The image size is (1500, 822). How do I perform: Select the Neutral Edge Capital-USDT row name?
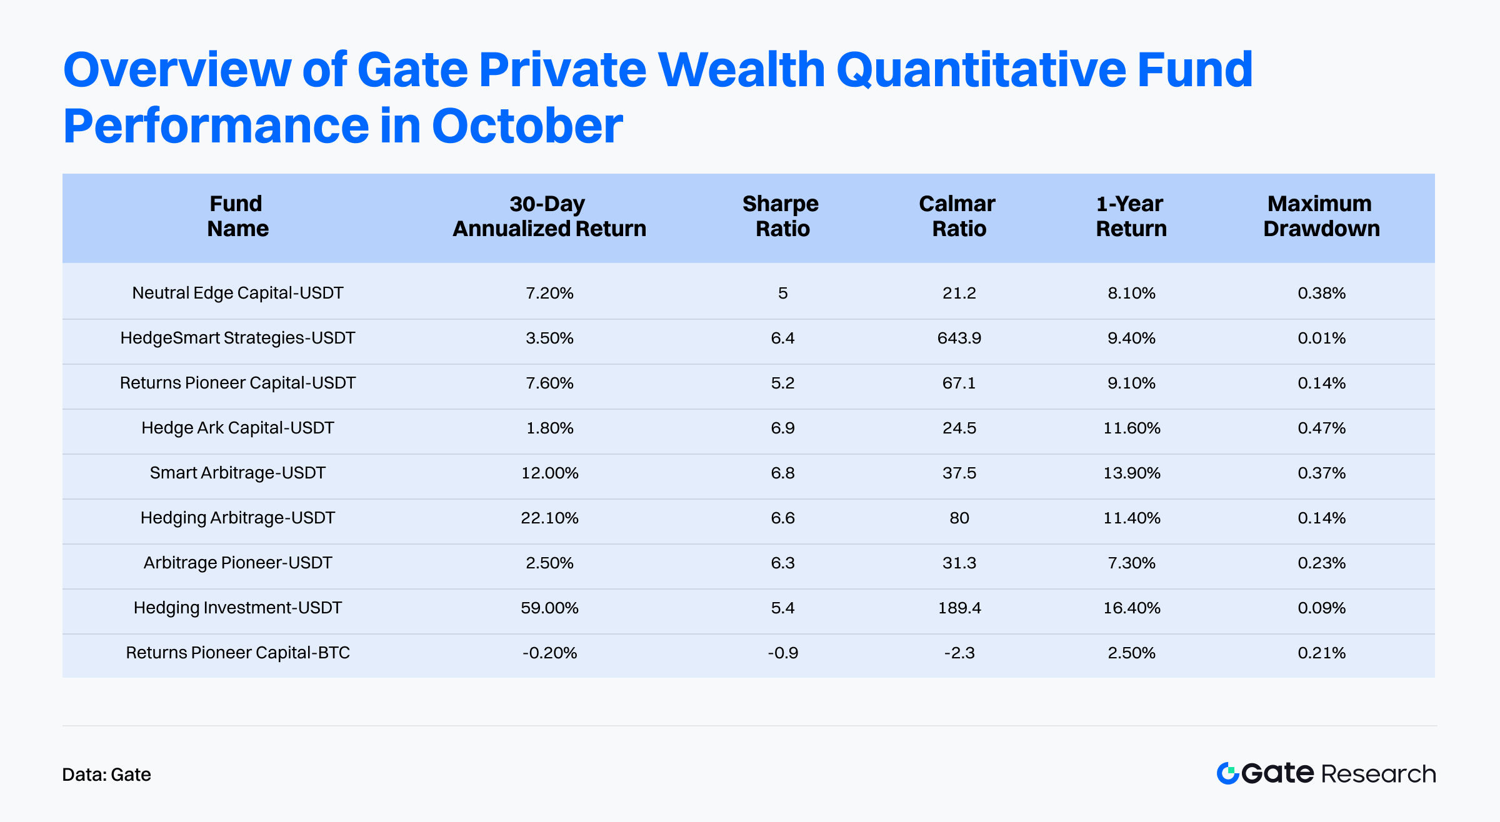(237, 293)
